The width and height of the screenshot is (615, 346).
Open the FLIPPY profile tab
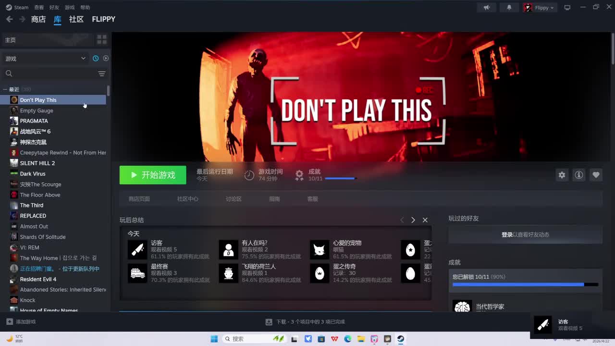(104, 19)
